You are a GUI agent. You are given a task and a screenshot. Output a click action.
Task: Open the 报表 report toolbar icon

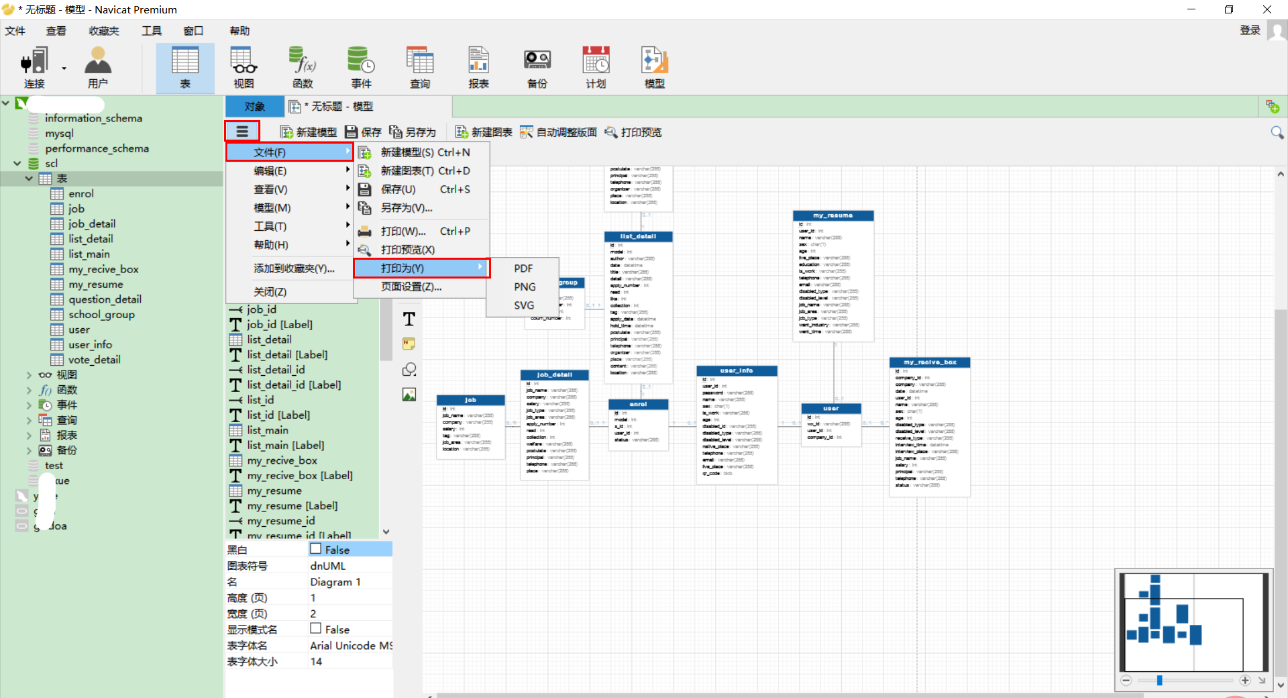[478, 68]
